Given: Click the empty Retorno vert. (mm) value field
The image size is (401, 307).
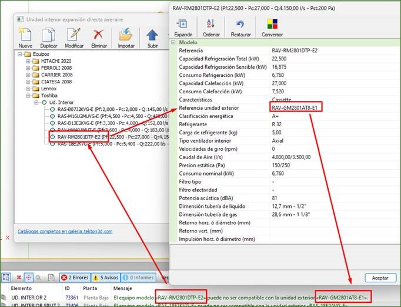Looking at the screenshot, I should (x=335, y=231).
